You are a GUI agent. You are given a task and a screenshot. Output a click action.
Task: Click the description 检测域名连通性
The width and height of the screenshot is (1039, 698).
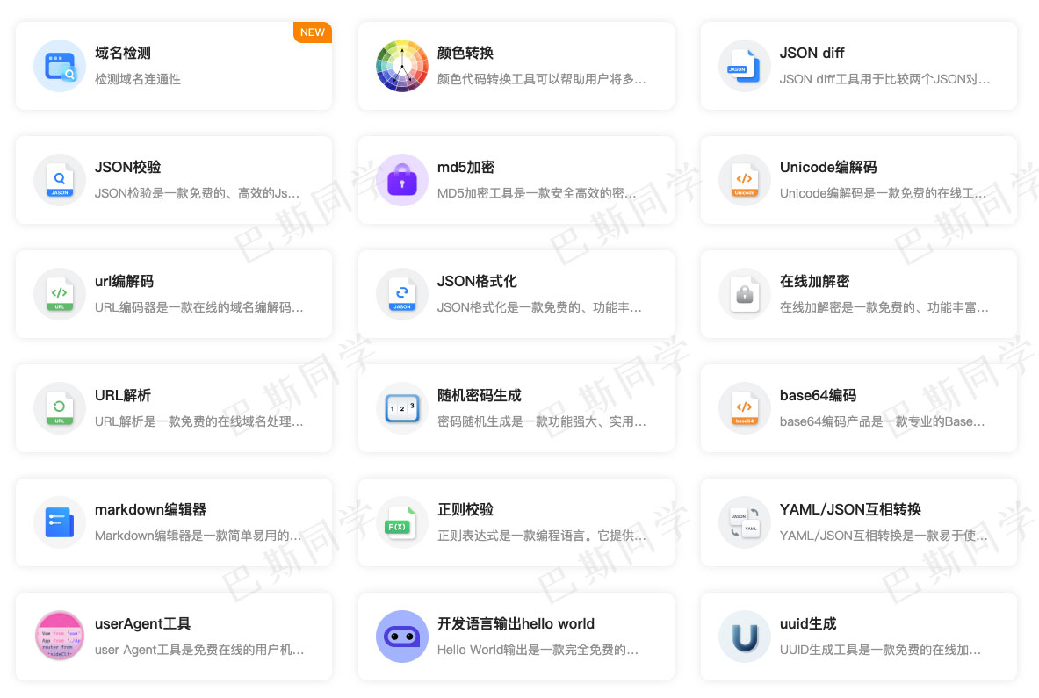point(138,80)
